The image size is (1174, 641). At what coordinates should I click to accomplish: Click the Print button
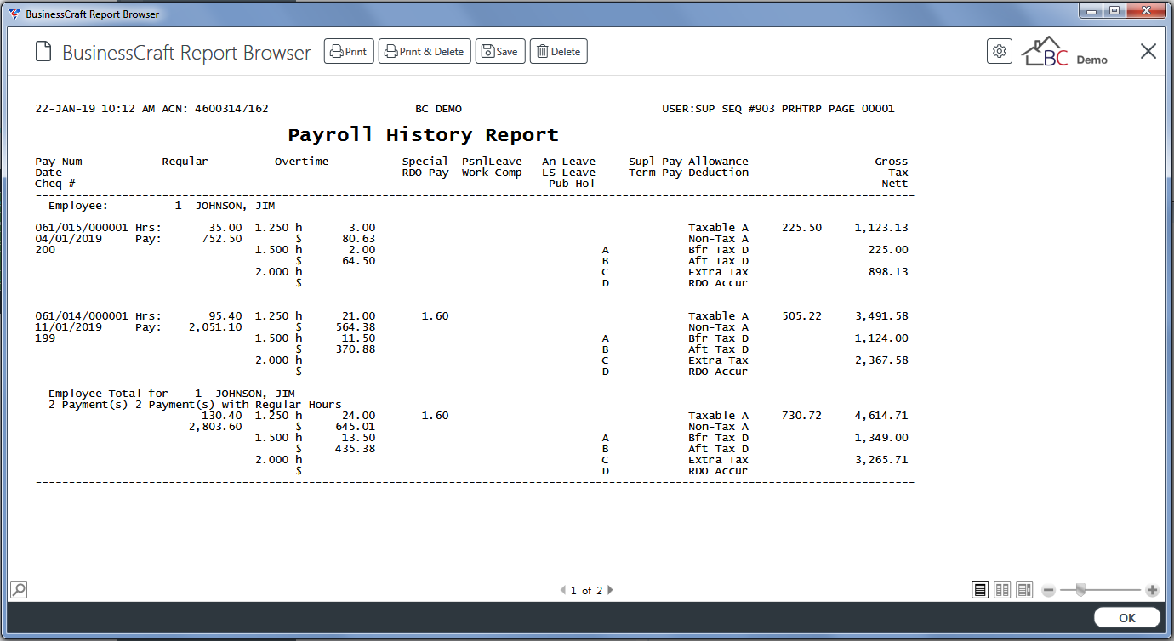click(349, 52)
